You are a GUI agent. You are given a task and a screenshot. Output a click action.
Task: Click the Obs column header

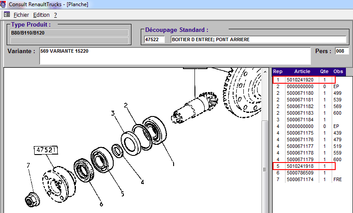click(338, 71)
